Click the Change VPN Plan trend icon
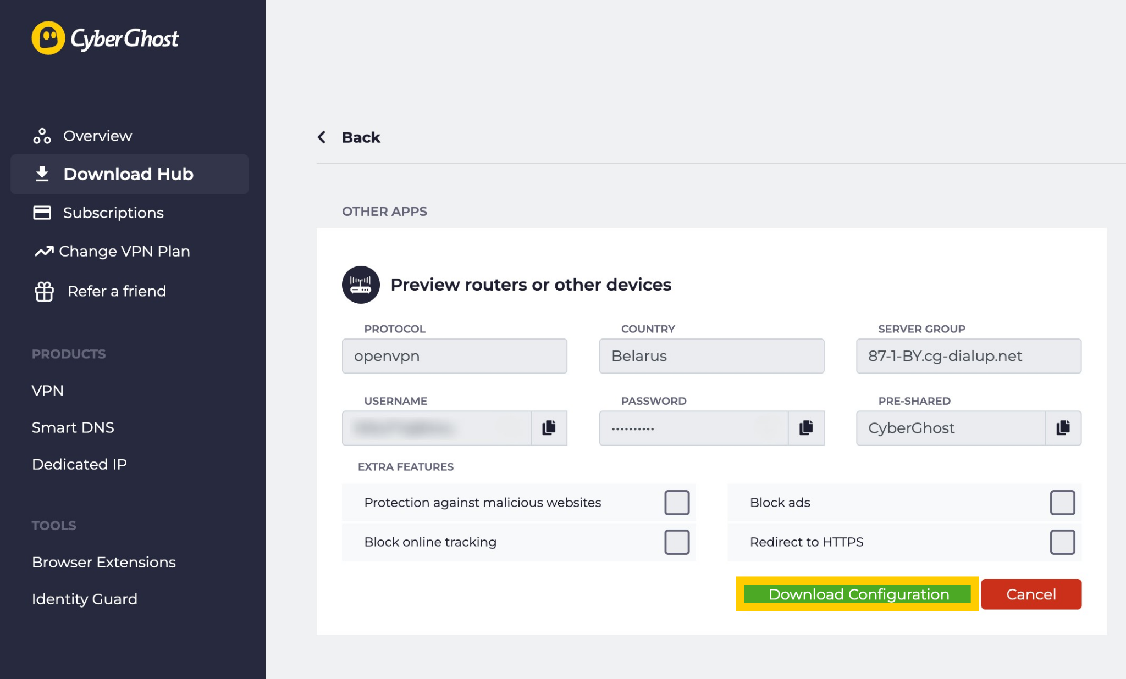This screenshot has width=1126, height=679. tap(44, 251)
